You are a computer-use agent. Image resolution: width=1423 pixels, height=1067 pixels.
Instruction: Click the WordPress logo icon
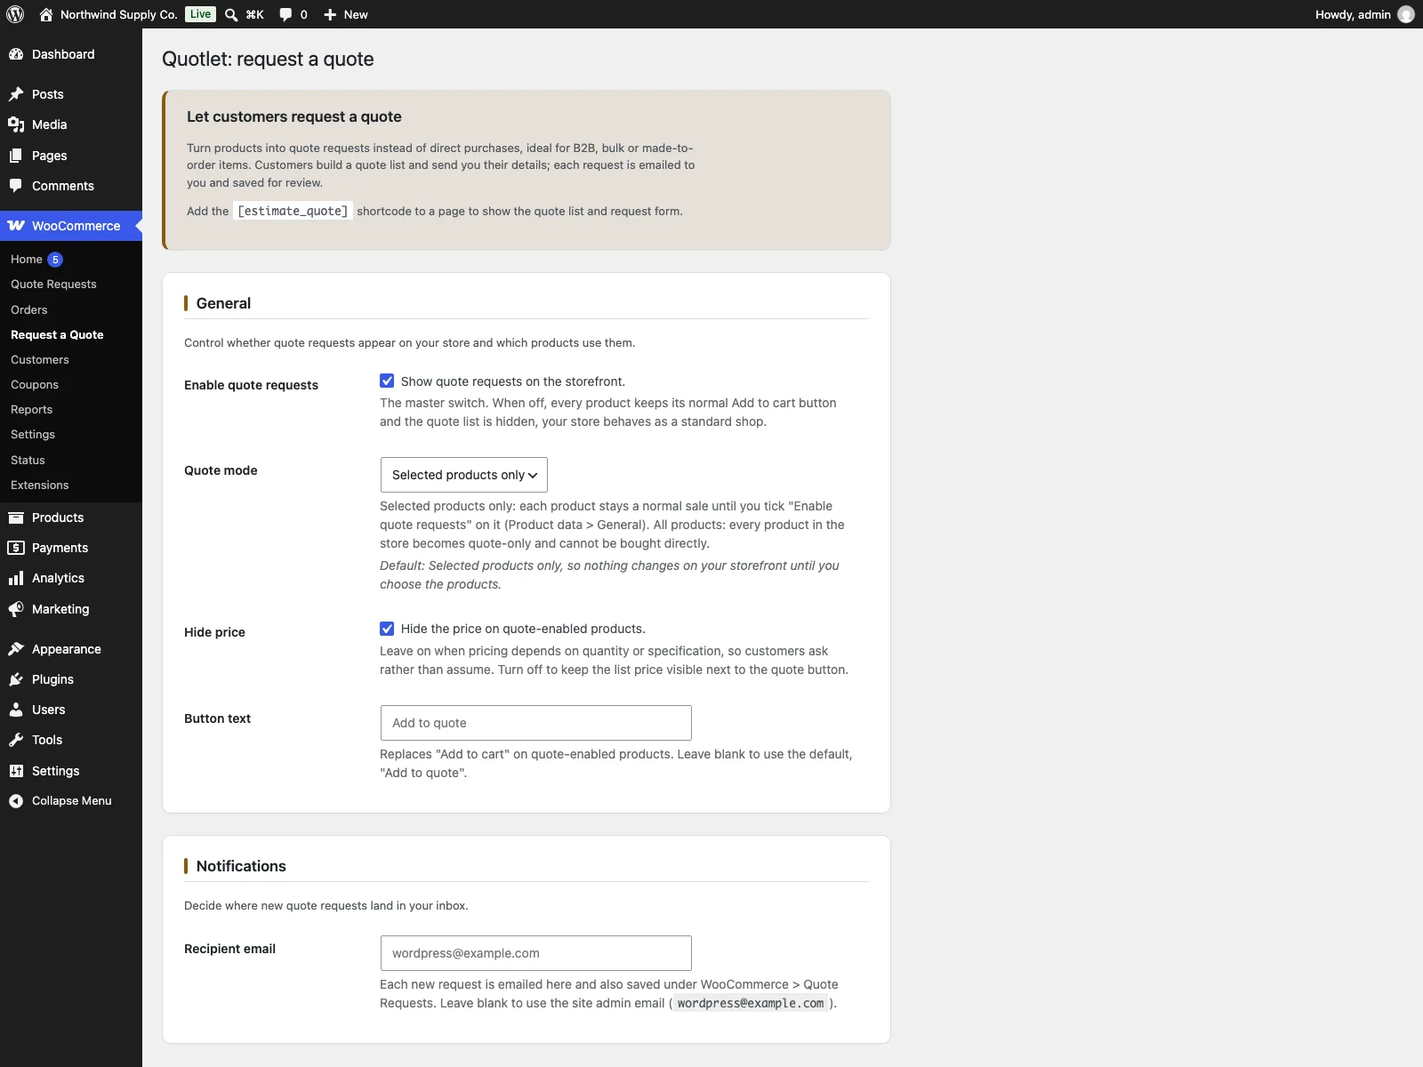pos(15,14)
